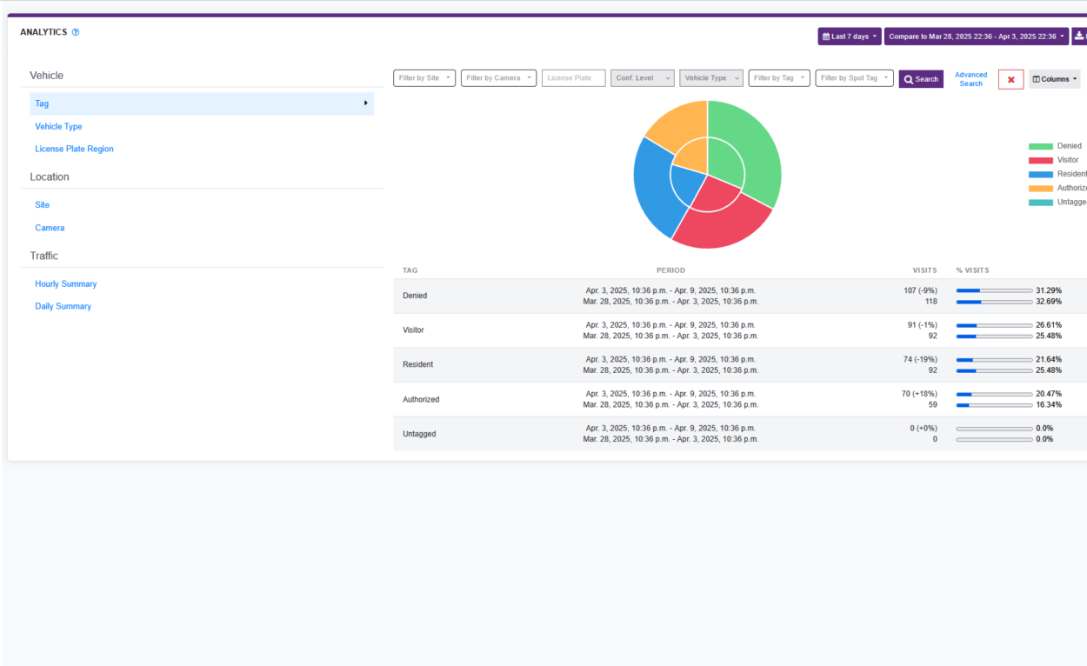Toggle the Visitor legend red swatch
The width and height of the screenshot is (1087, 666).
[x=1040, y=160]
